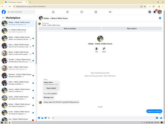Open the Watch video icon

[x=82, y=12]
